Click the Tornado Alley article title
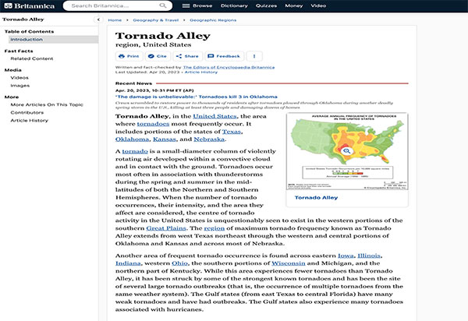This screenshot has width=468, height=321. click(x=163, y=36)
